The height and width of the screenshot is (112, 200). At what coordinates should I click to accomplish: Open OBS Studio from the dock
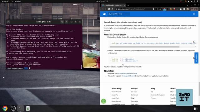tap(13, 108)
